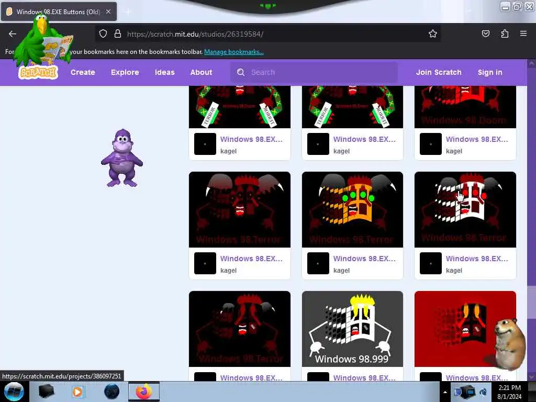Open the Firefox taskbar button

(144, 392)
